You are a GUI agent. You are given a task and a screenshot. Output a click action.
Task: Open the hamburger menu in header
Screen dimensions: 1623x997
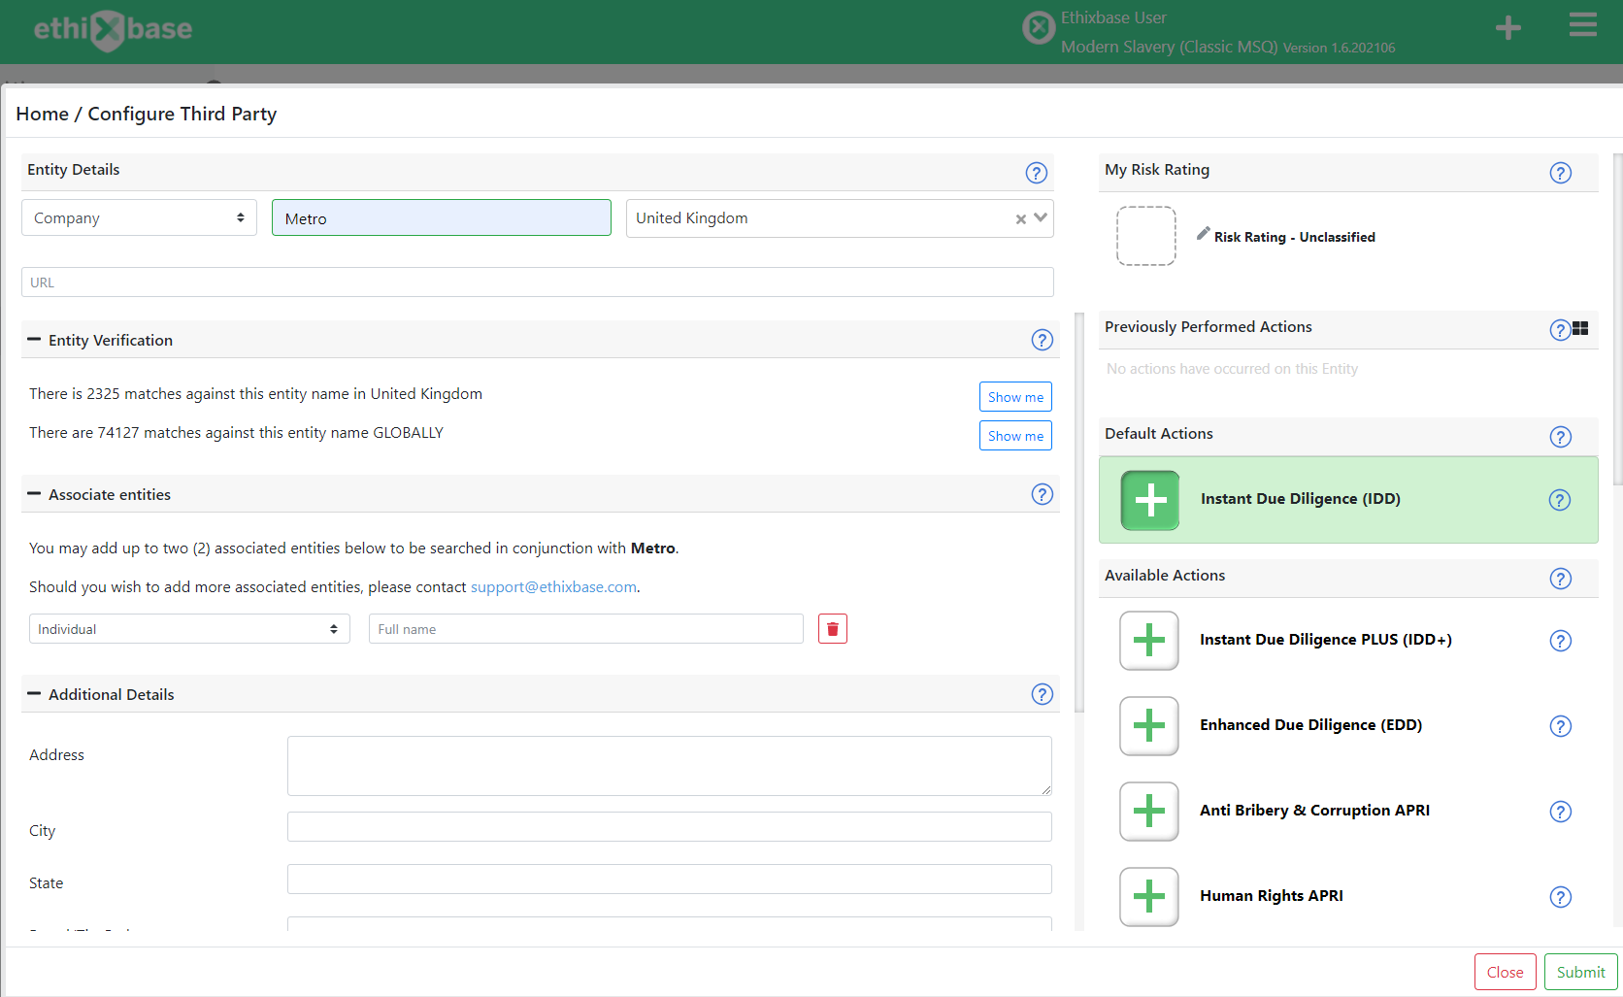coord(1583,25)
